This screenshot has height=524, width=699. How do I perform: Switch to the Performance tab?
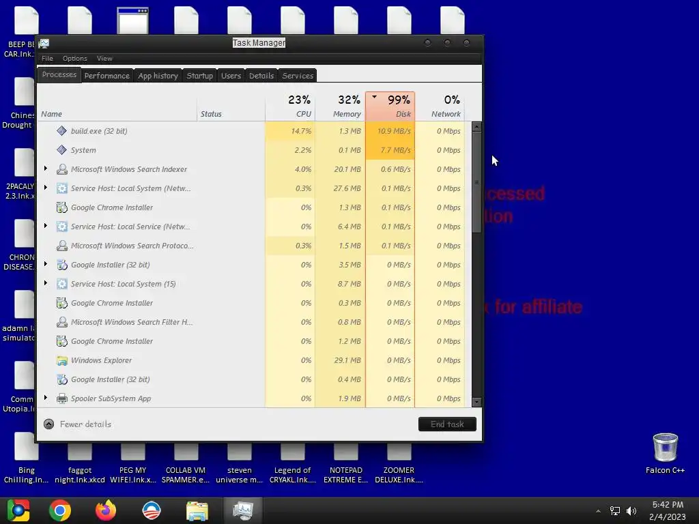[x=107, y=76]
